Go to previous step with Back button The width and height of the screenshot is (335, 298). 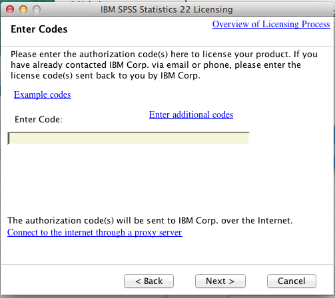coord(149,281)
